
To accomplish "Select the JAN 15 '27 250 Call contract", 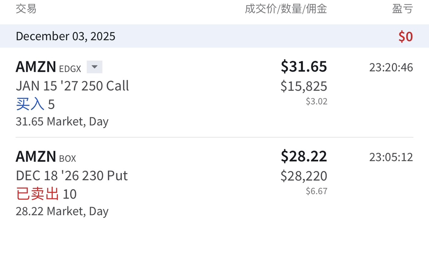I will [x=72, y=86].
